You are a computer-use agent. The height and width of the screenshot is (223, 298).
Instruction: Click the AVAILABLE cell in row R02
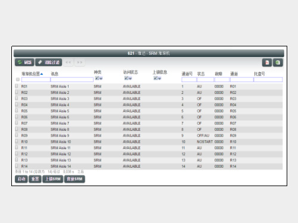pos(132,93)
